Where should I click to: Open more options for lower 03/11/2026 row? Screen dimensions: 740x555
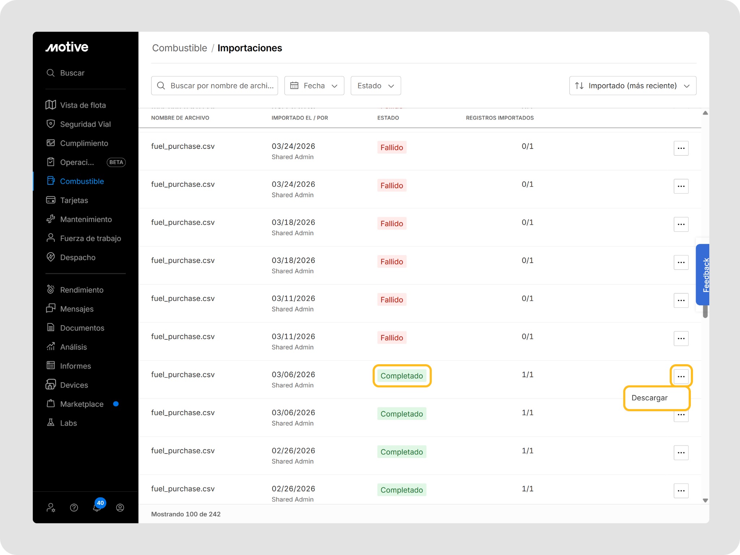681,339
